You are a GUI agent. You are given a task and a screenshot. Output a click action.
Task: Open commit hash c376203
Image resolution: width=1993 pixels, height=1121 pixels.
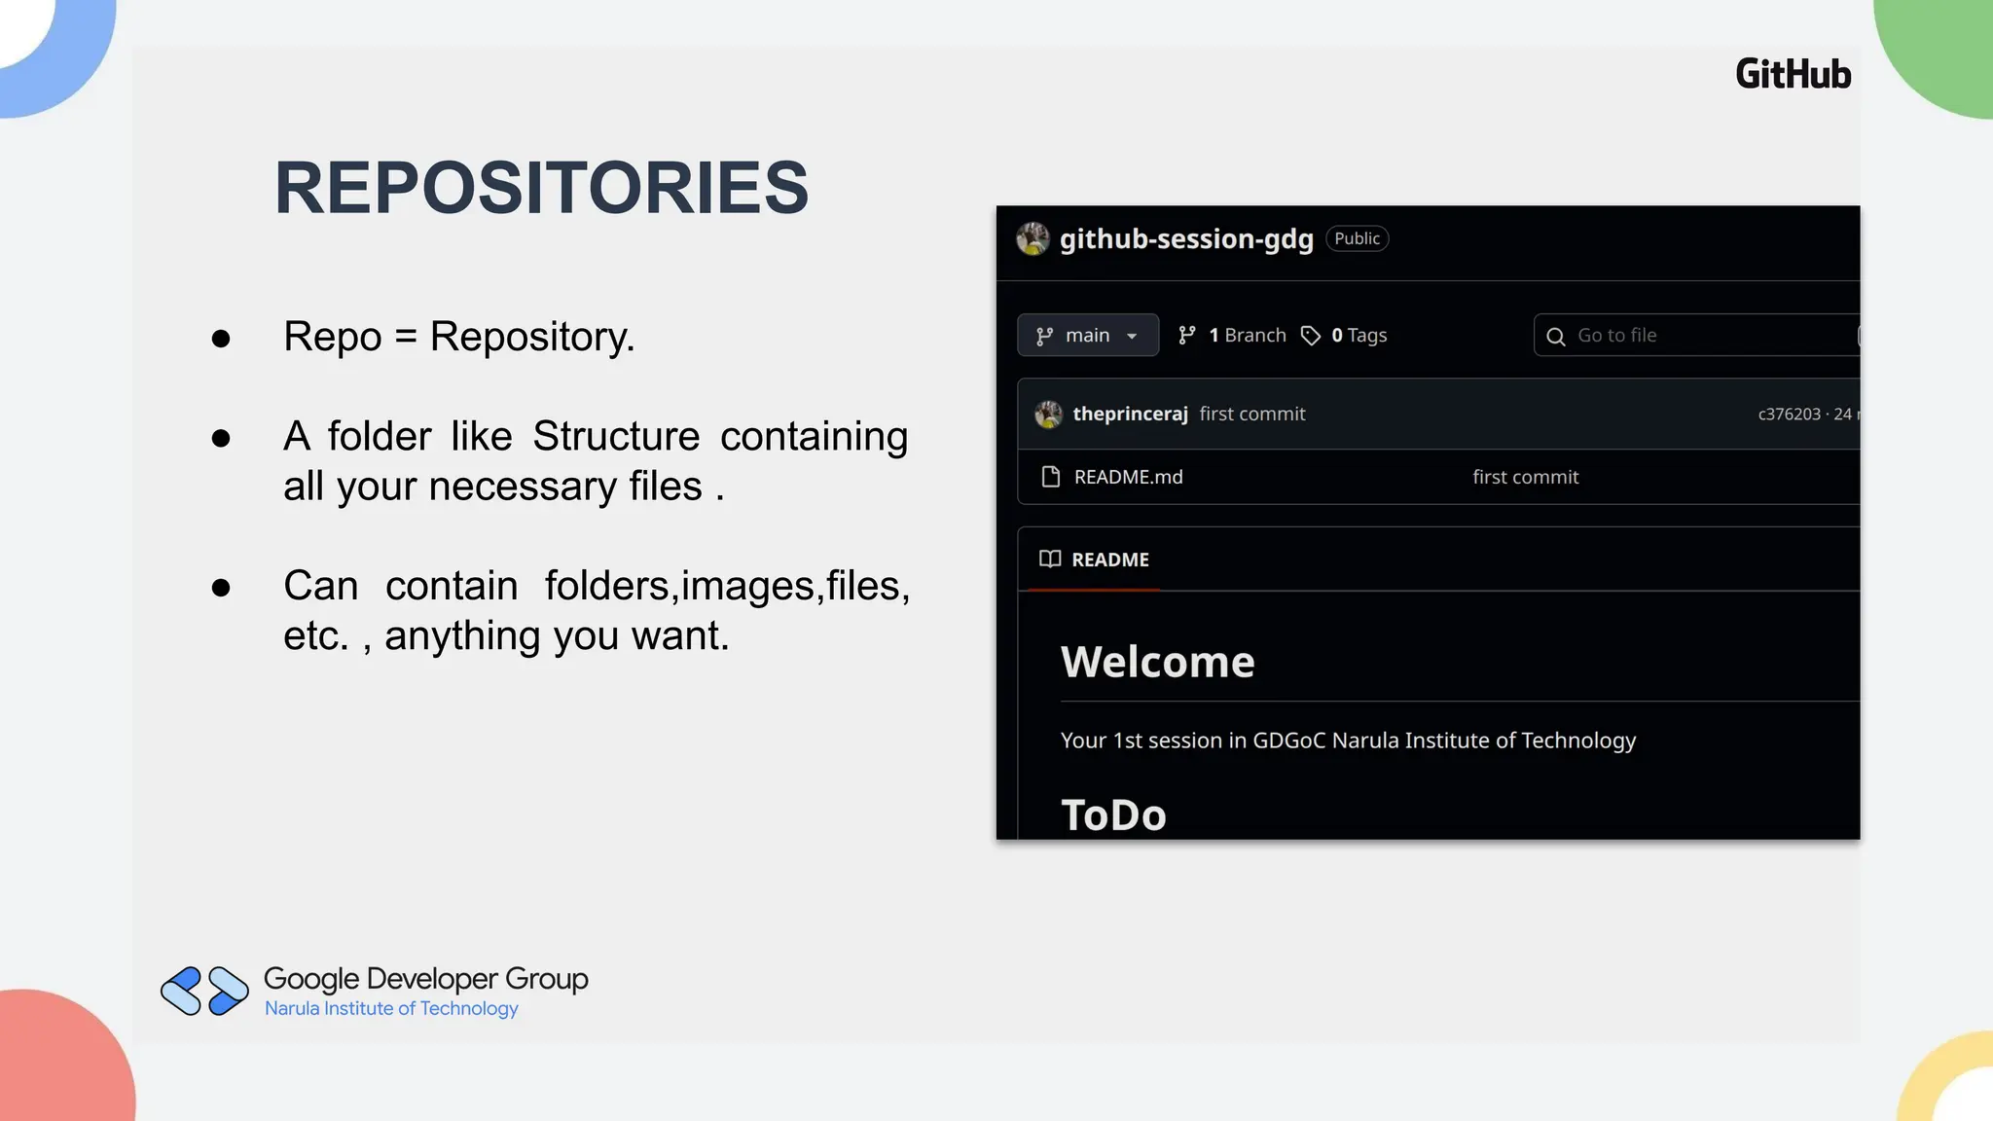tap(1789, 414)
